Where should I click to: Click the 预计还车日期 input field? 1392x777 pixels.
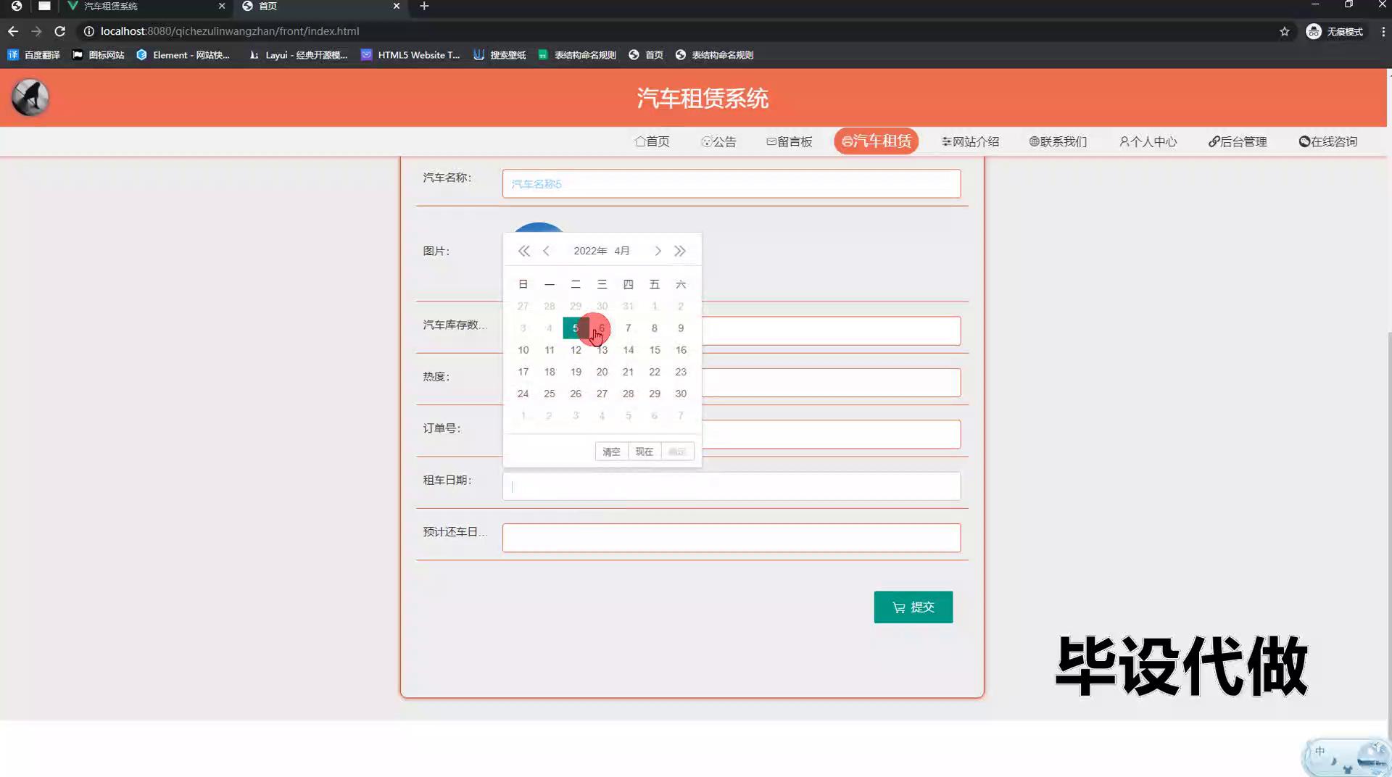click(x=731, y=538)
